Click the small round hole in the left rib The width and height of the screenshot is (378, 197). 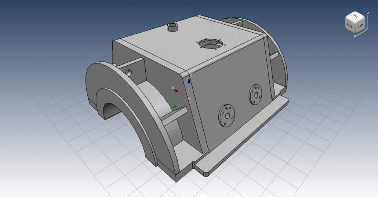point(128,72)
